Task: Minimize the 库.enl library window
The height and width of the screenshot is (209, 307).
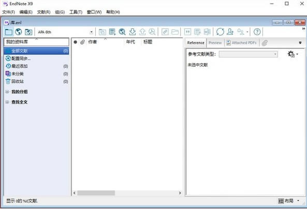Action: tap(277, 22)
